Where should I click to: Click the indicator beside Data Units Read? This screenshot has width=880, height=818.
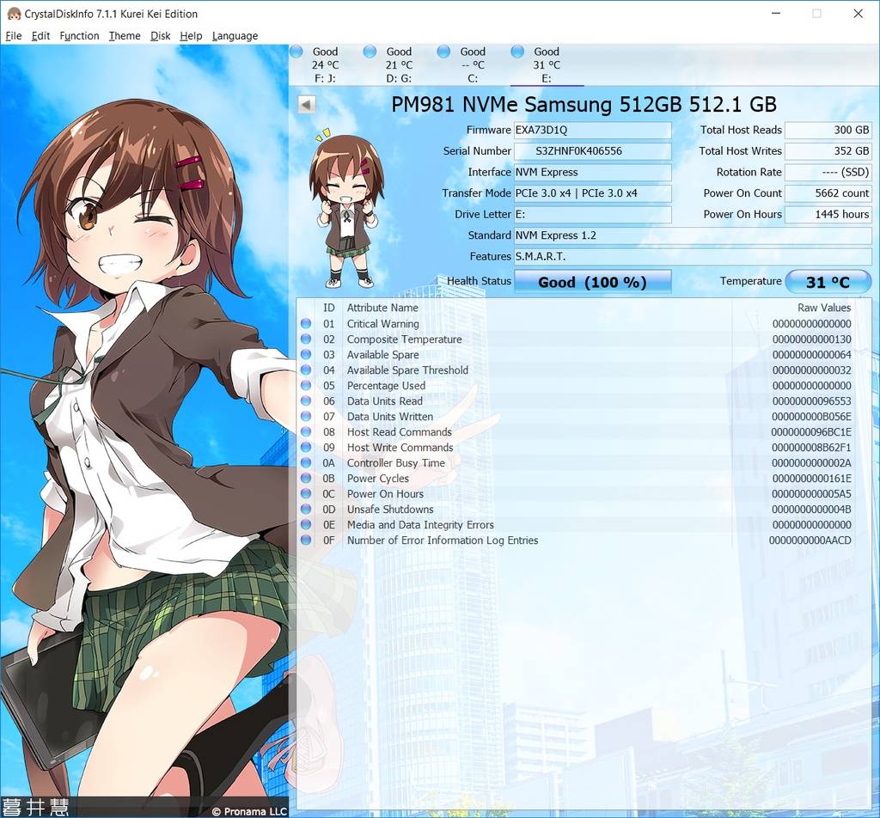307,401
